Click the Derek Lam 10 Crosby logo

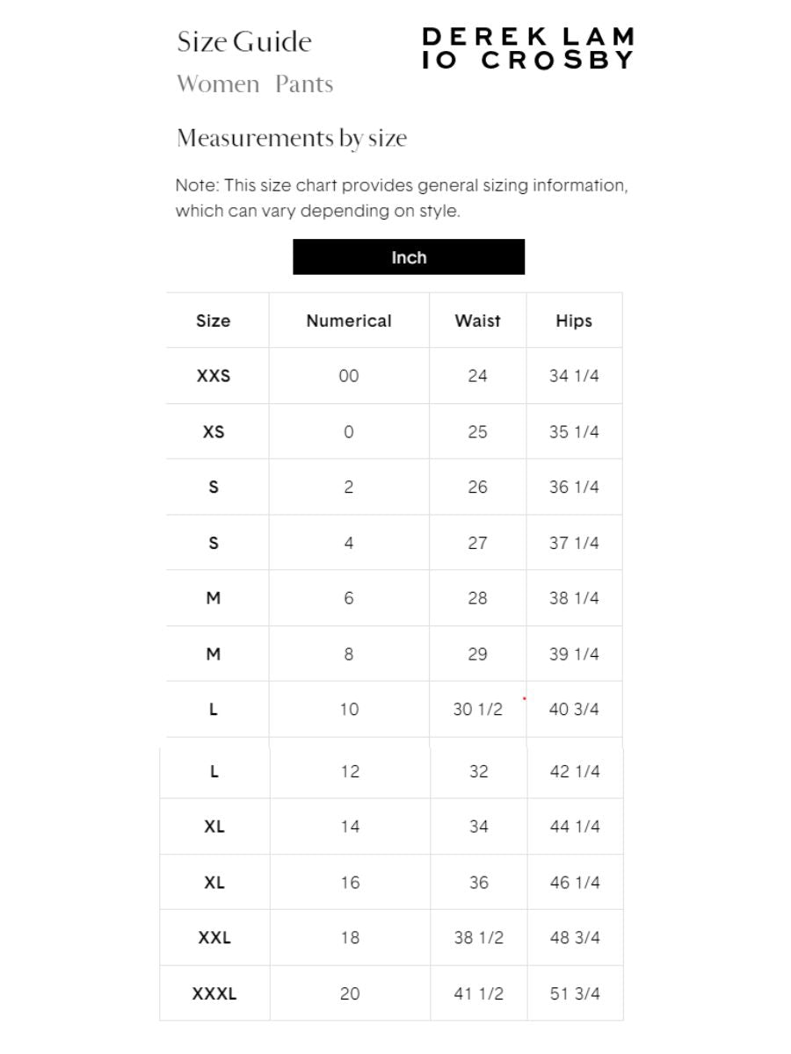pyautogui.click(x=527, y=48)
